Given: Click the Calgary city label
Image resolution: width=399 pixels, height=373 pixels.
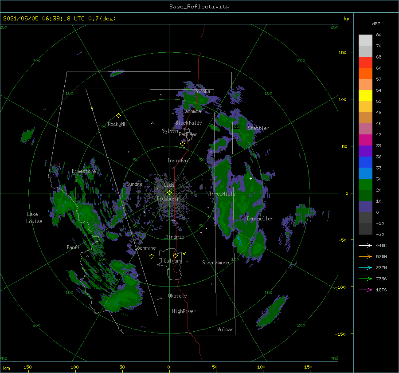Looking at the screenshot, I should click(173, 261).
